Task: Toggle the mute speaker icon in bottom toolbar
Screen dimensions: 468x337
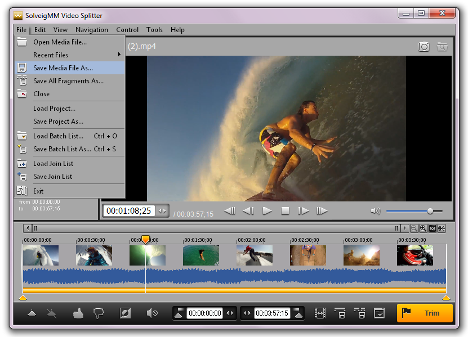Action: click(x=151, y=313)
